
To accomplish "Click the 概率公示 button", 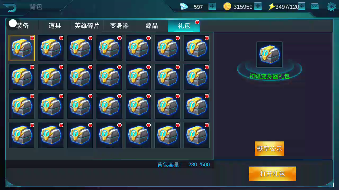I will 269,149.
